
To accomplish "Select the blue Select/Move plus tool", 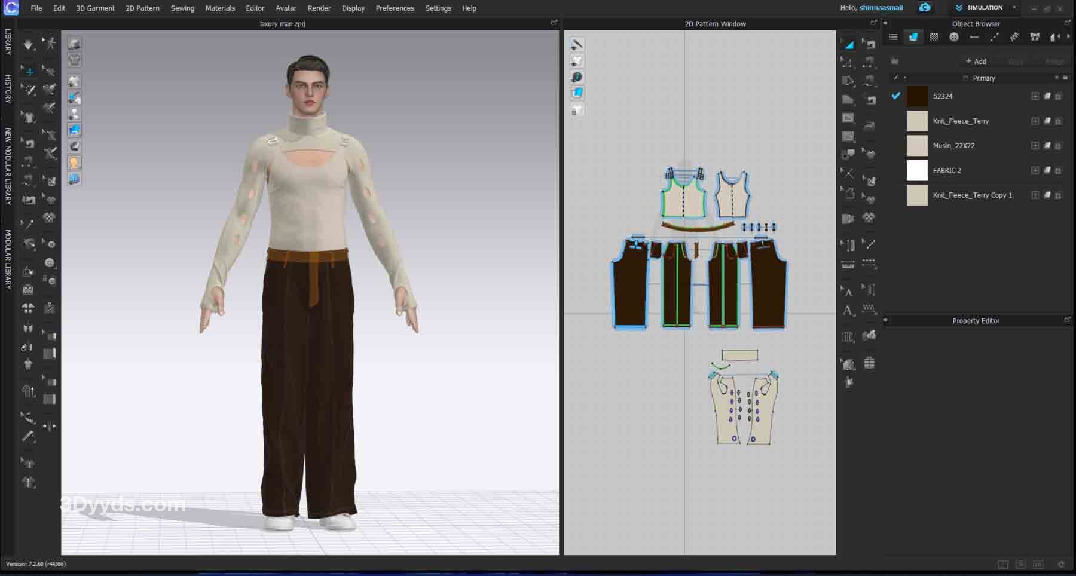I will click(29, 71).
